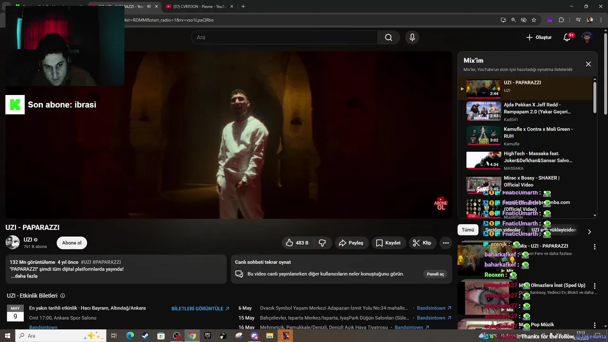608x342 pixels.
Task: Click the UZI - Etkinlik Biletleri info icon
Action: click(63, 295)
